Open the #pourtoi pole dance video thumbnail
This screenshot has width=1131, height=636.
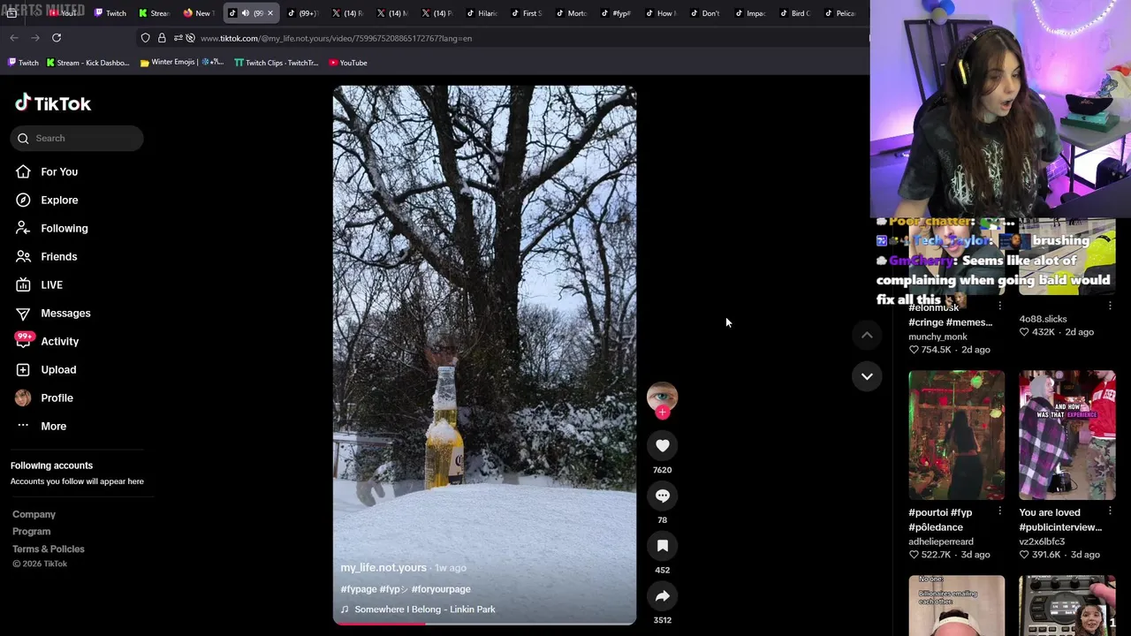pyautogui.click(x=956, y=435)
